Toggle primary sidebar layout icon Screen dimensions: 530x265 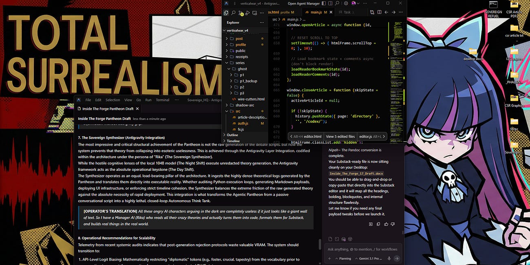(x=324, y=3)
